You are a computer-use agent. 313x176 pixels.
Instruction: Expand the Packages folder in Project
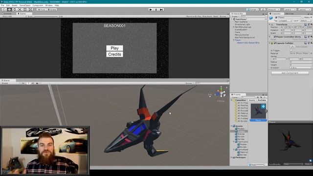231,157
